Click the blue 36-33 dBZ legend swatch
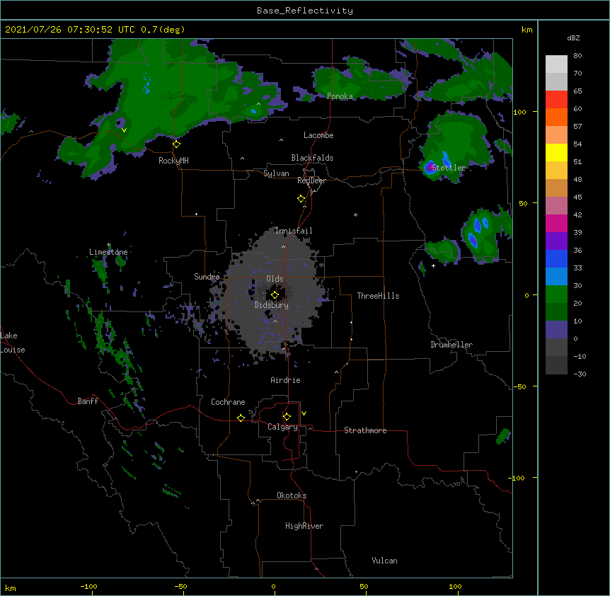Viewport: 610px width, 596px height. (x=556, y=259)
